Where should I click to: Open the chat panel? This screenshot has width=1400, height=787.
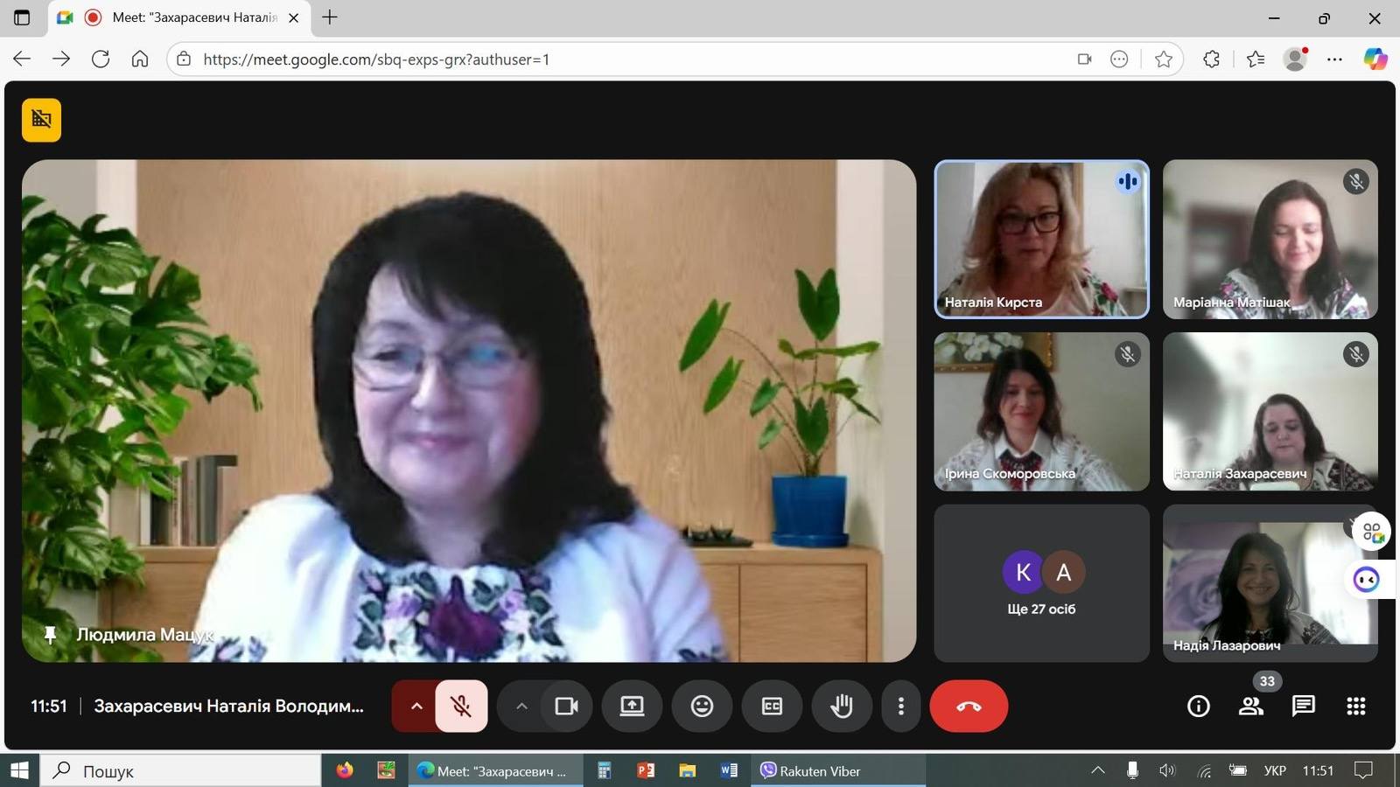tap(1303, 706)
